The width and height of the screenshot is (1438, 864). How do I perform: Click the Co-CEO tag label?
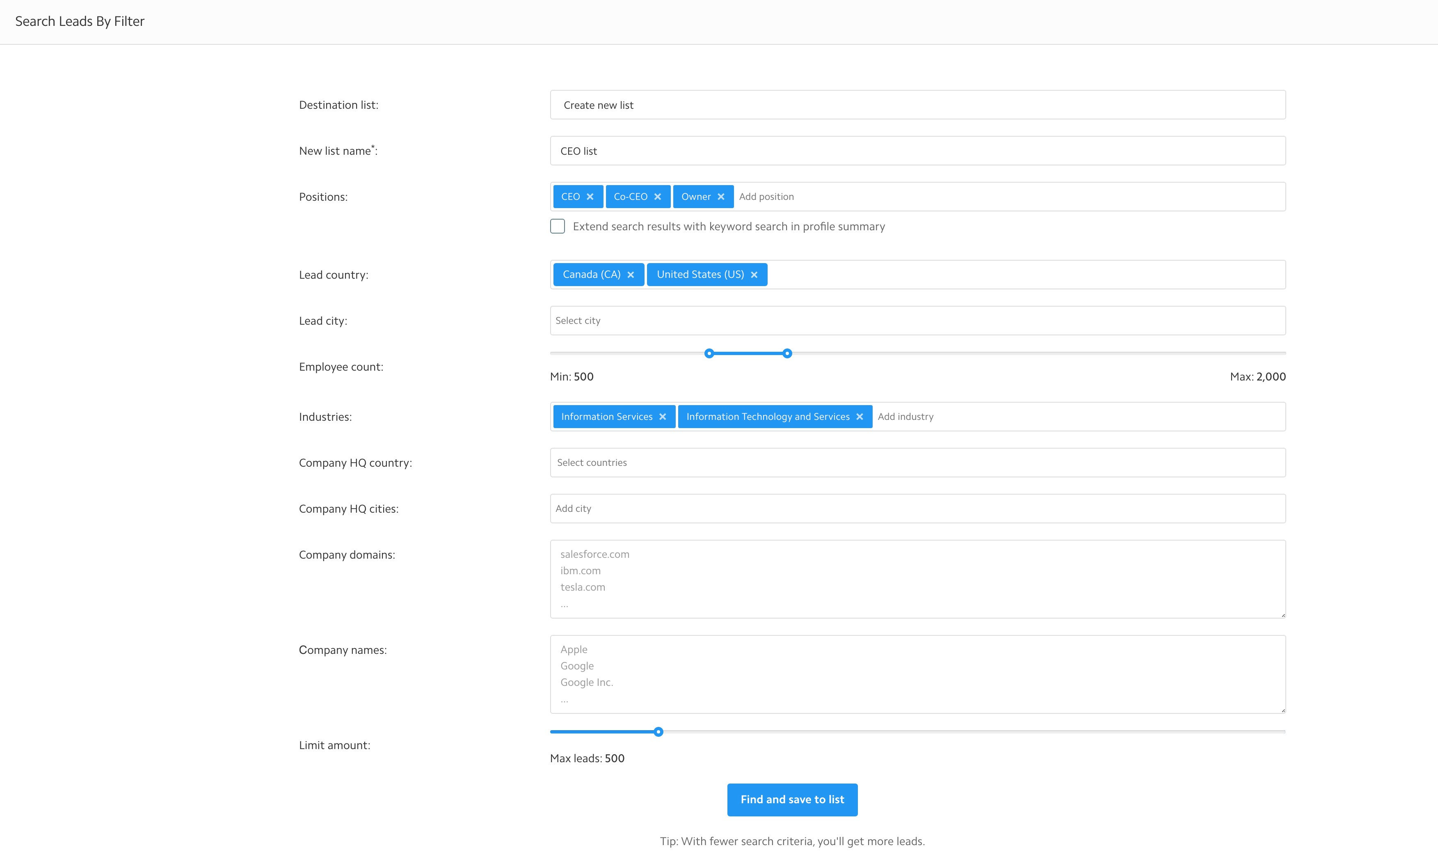(631, 197)
